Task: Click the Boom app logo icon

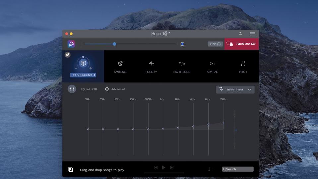Action: pos(71,44)
